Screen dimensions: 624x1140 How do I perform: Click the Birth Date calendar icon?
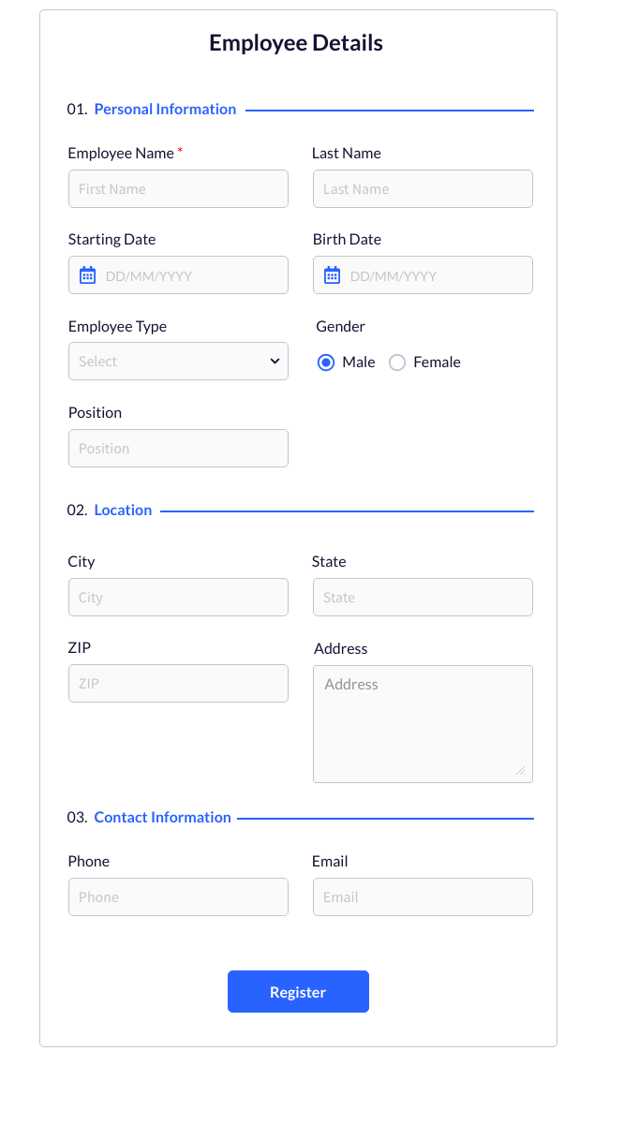pyautogui.click(x=332, y=275)
